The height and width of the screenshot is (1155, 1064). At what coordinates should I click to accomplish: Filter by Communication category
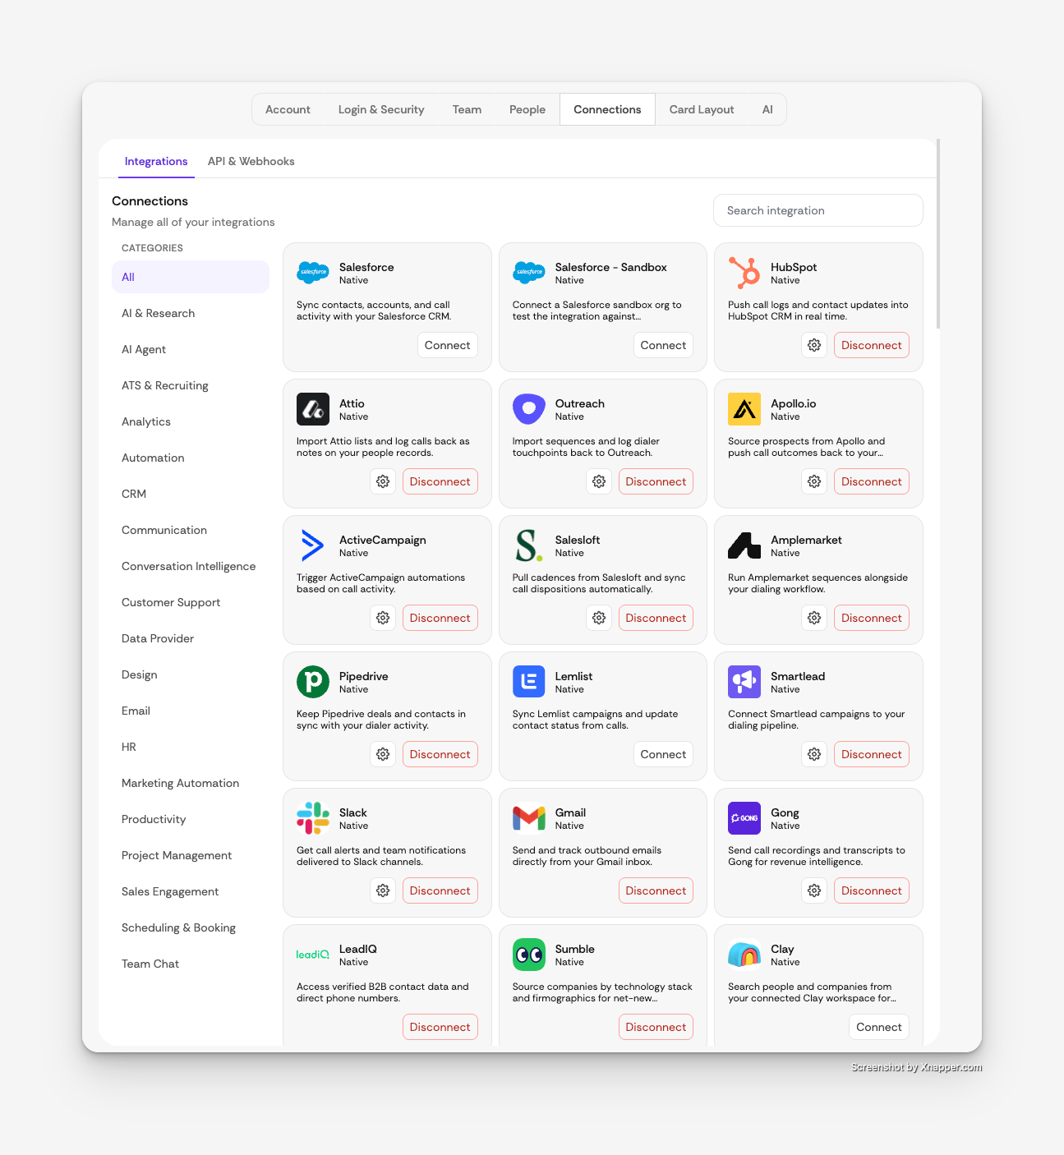[191, 530]
